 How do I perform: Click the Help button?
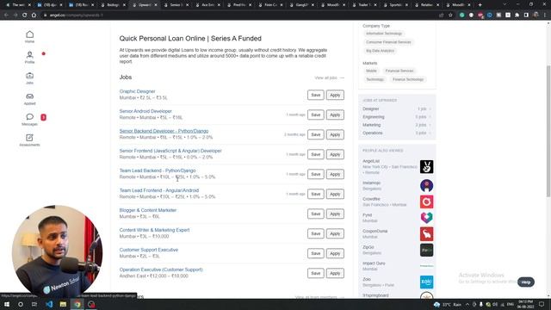[x=526, y=282]
